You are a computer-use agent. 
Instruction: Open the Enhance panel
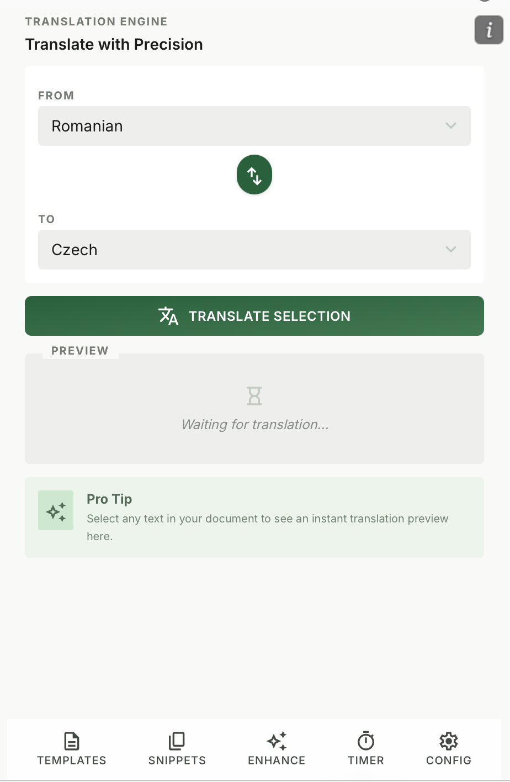pyautogui.click(x=276, y=748)
